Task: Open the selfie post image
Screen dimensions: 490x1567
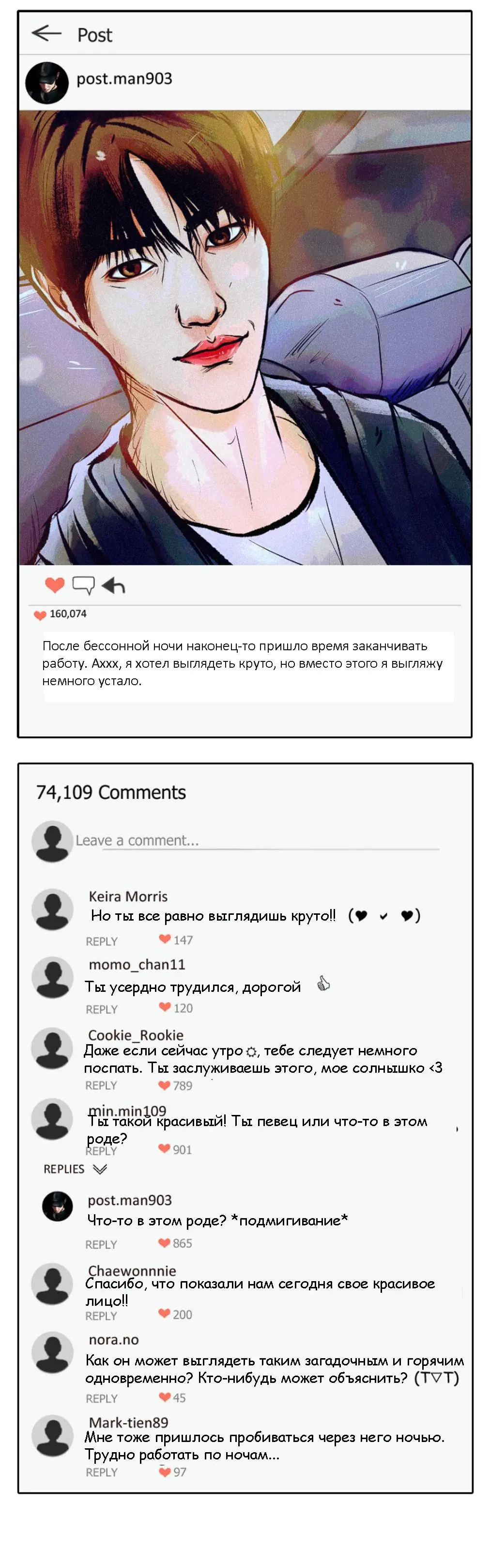Action: tap(245, 338)
